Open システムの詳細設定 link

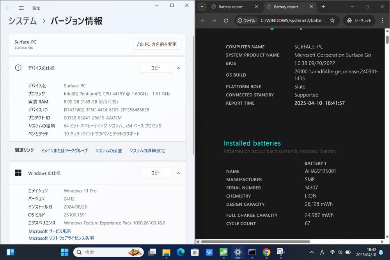point(147,150)
